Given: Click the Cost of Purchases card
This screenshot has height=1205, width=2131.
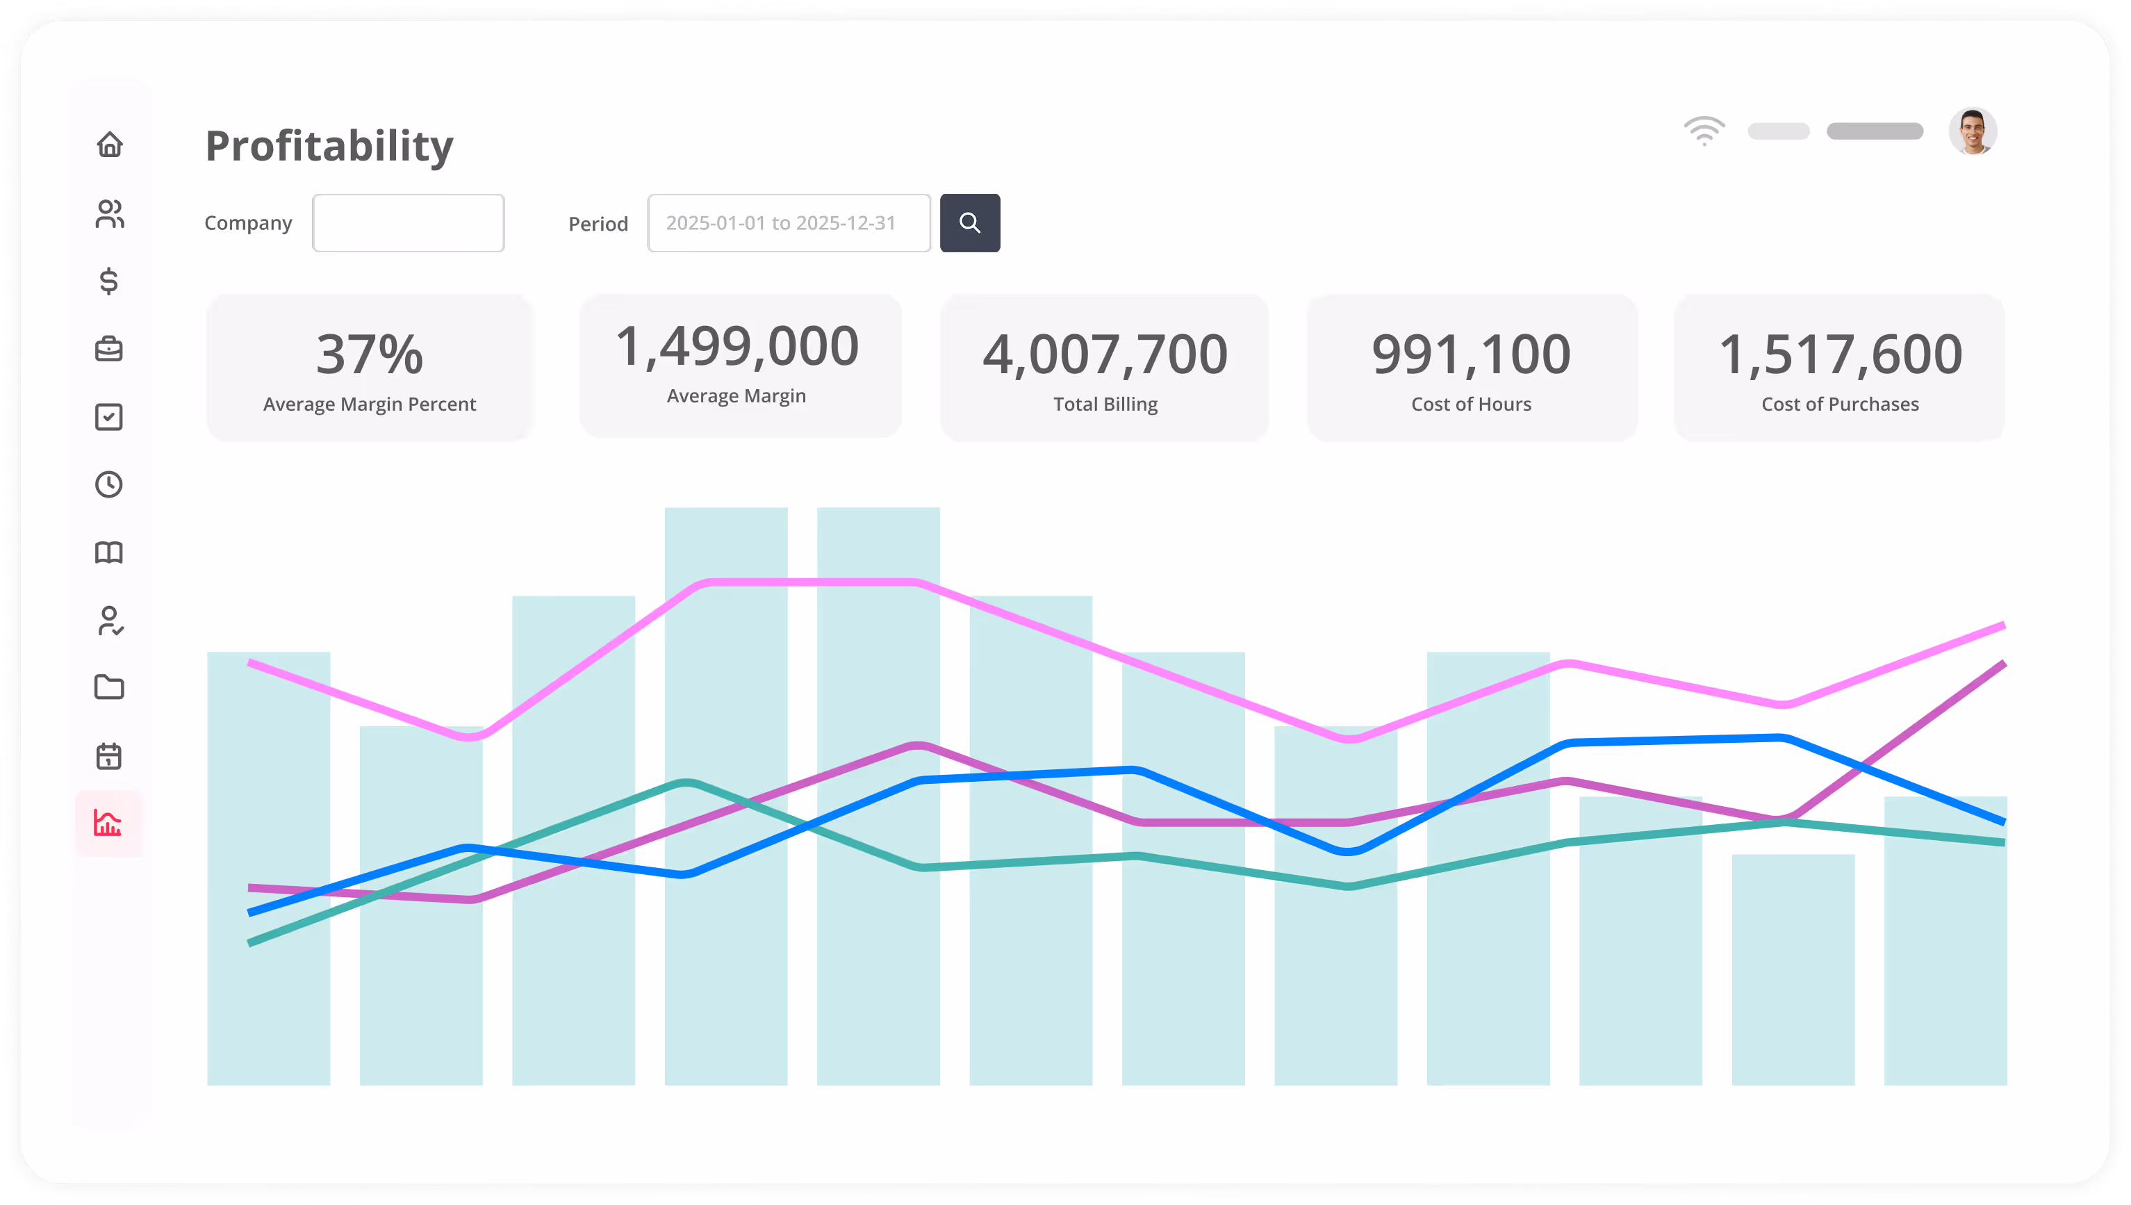Looking at the screenshot, I should coord(1839,368).
